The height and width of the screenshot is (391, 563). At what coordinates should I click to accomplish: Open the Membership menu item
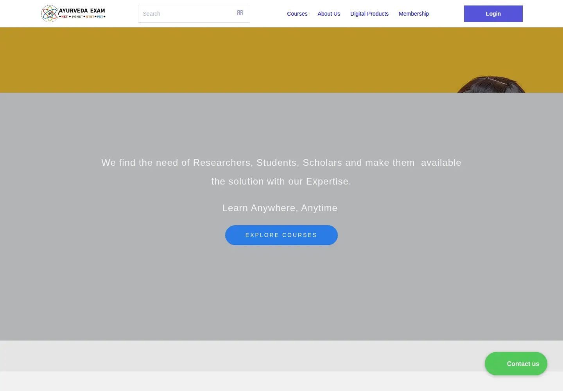click(x=414, y=14)
